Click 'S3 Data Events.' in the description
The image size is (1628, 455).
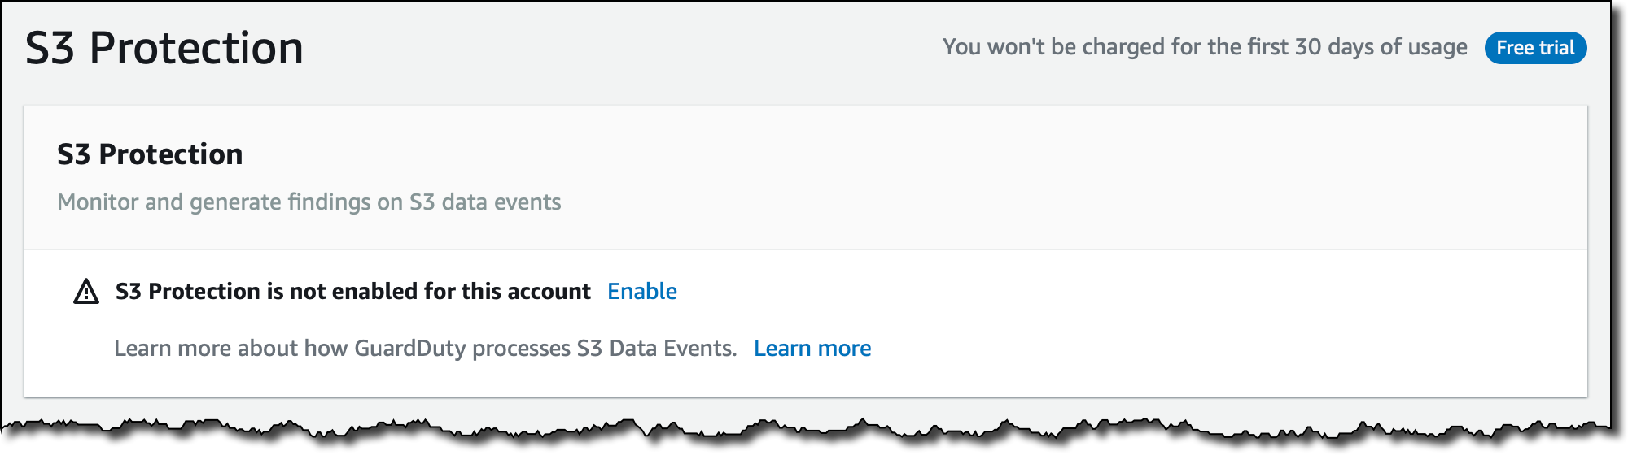(x=656, y=348)
